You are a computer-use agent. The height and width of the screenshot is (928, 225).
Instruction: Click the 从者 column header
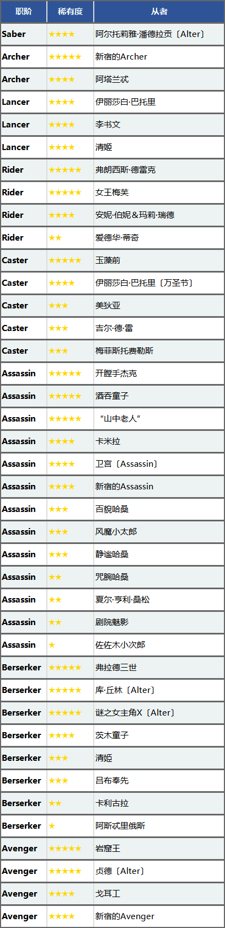point(159,12)
